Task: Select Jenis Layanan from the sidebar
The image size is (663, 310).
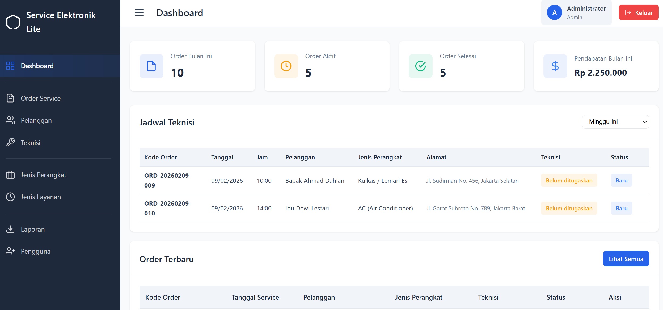Action: (x=41, y=197)
